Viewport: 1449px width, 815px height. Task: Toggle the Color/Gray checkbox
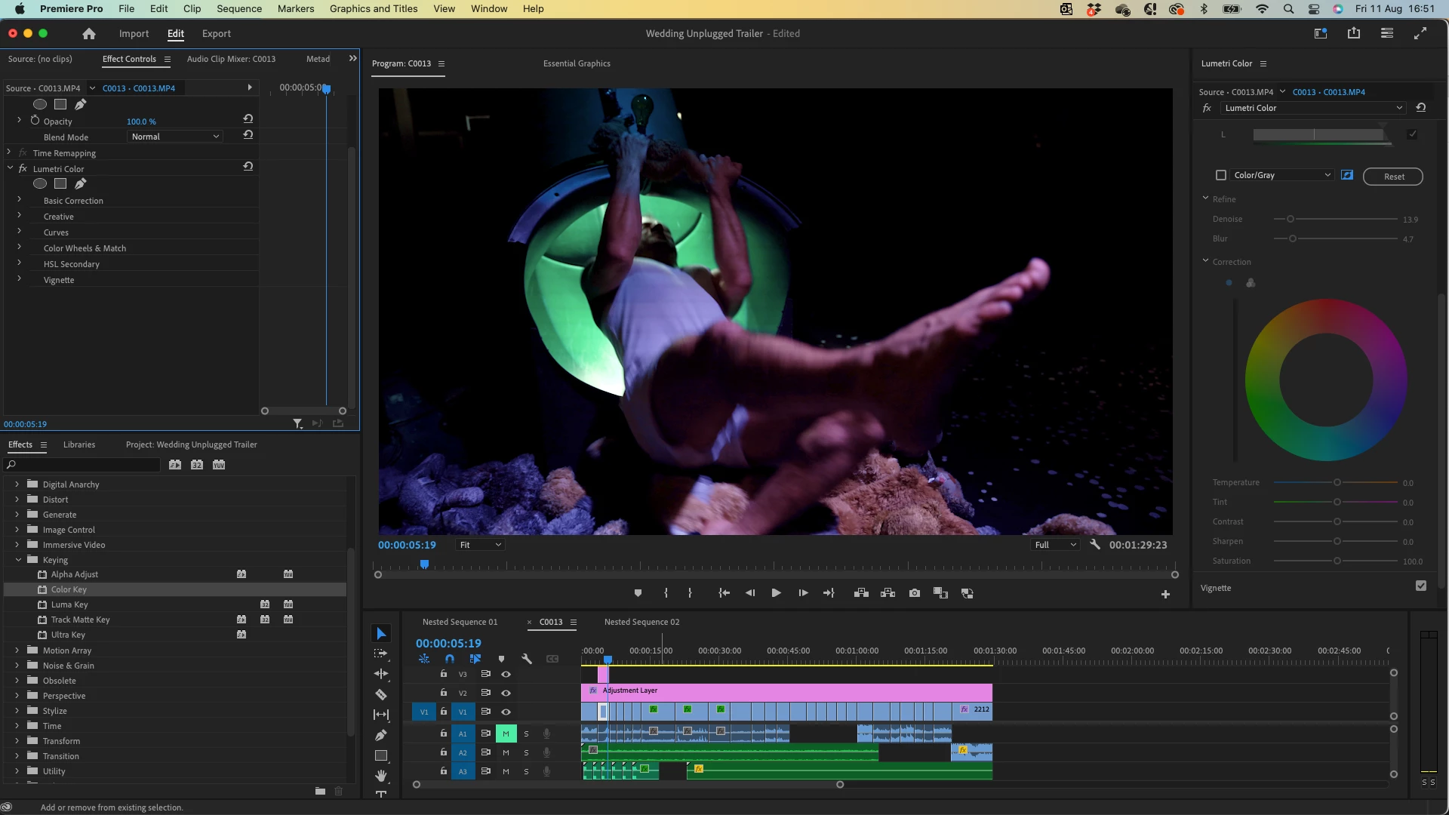1221,175
